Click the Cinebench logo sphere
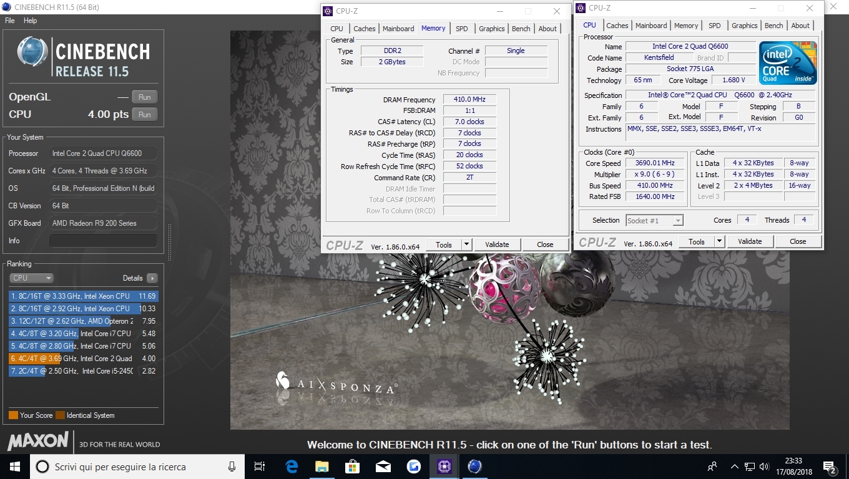The image size is (849, 479). pos(32,52)
